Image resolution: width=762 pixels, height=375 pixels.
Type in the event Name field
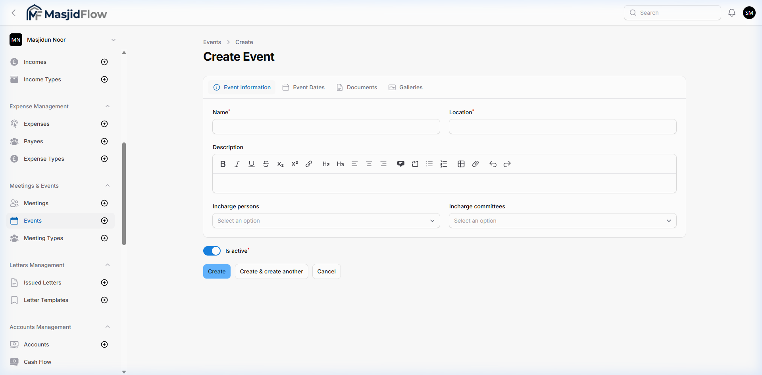tap(326, 126)
